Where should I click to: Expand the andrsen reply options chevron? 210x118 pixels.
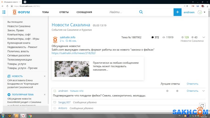(x=203, y=91)
